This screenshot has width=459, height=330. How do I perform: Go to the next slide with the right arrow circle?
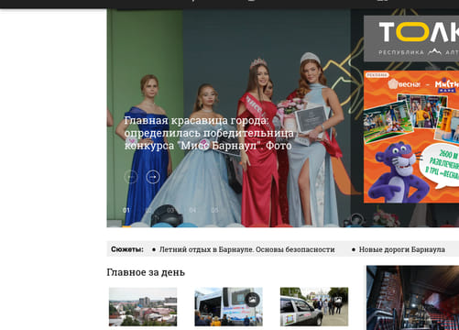pos(153,177)
